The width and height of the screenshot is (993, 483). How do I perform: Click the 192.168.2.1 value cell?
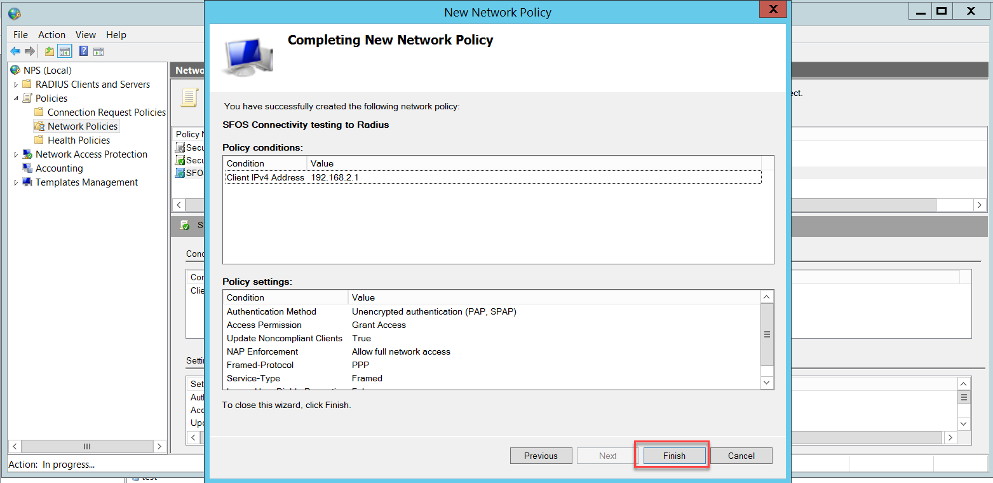coord(335,177)
